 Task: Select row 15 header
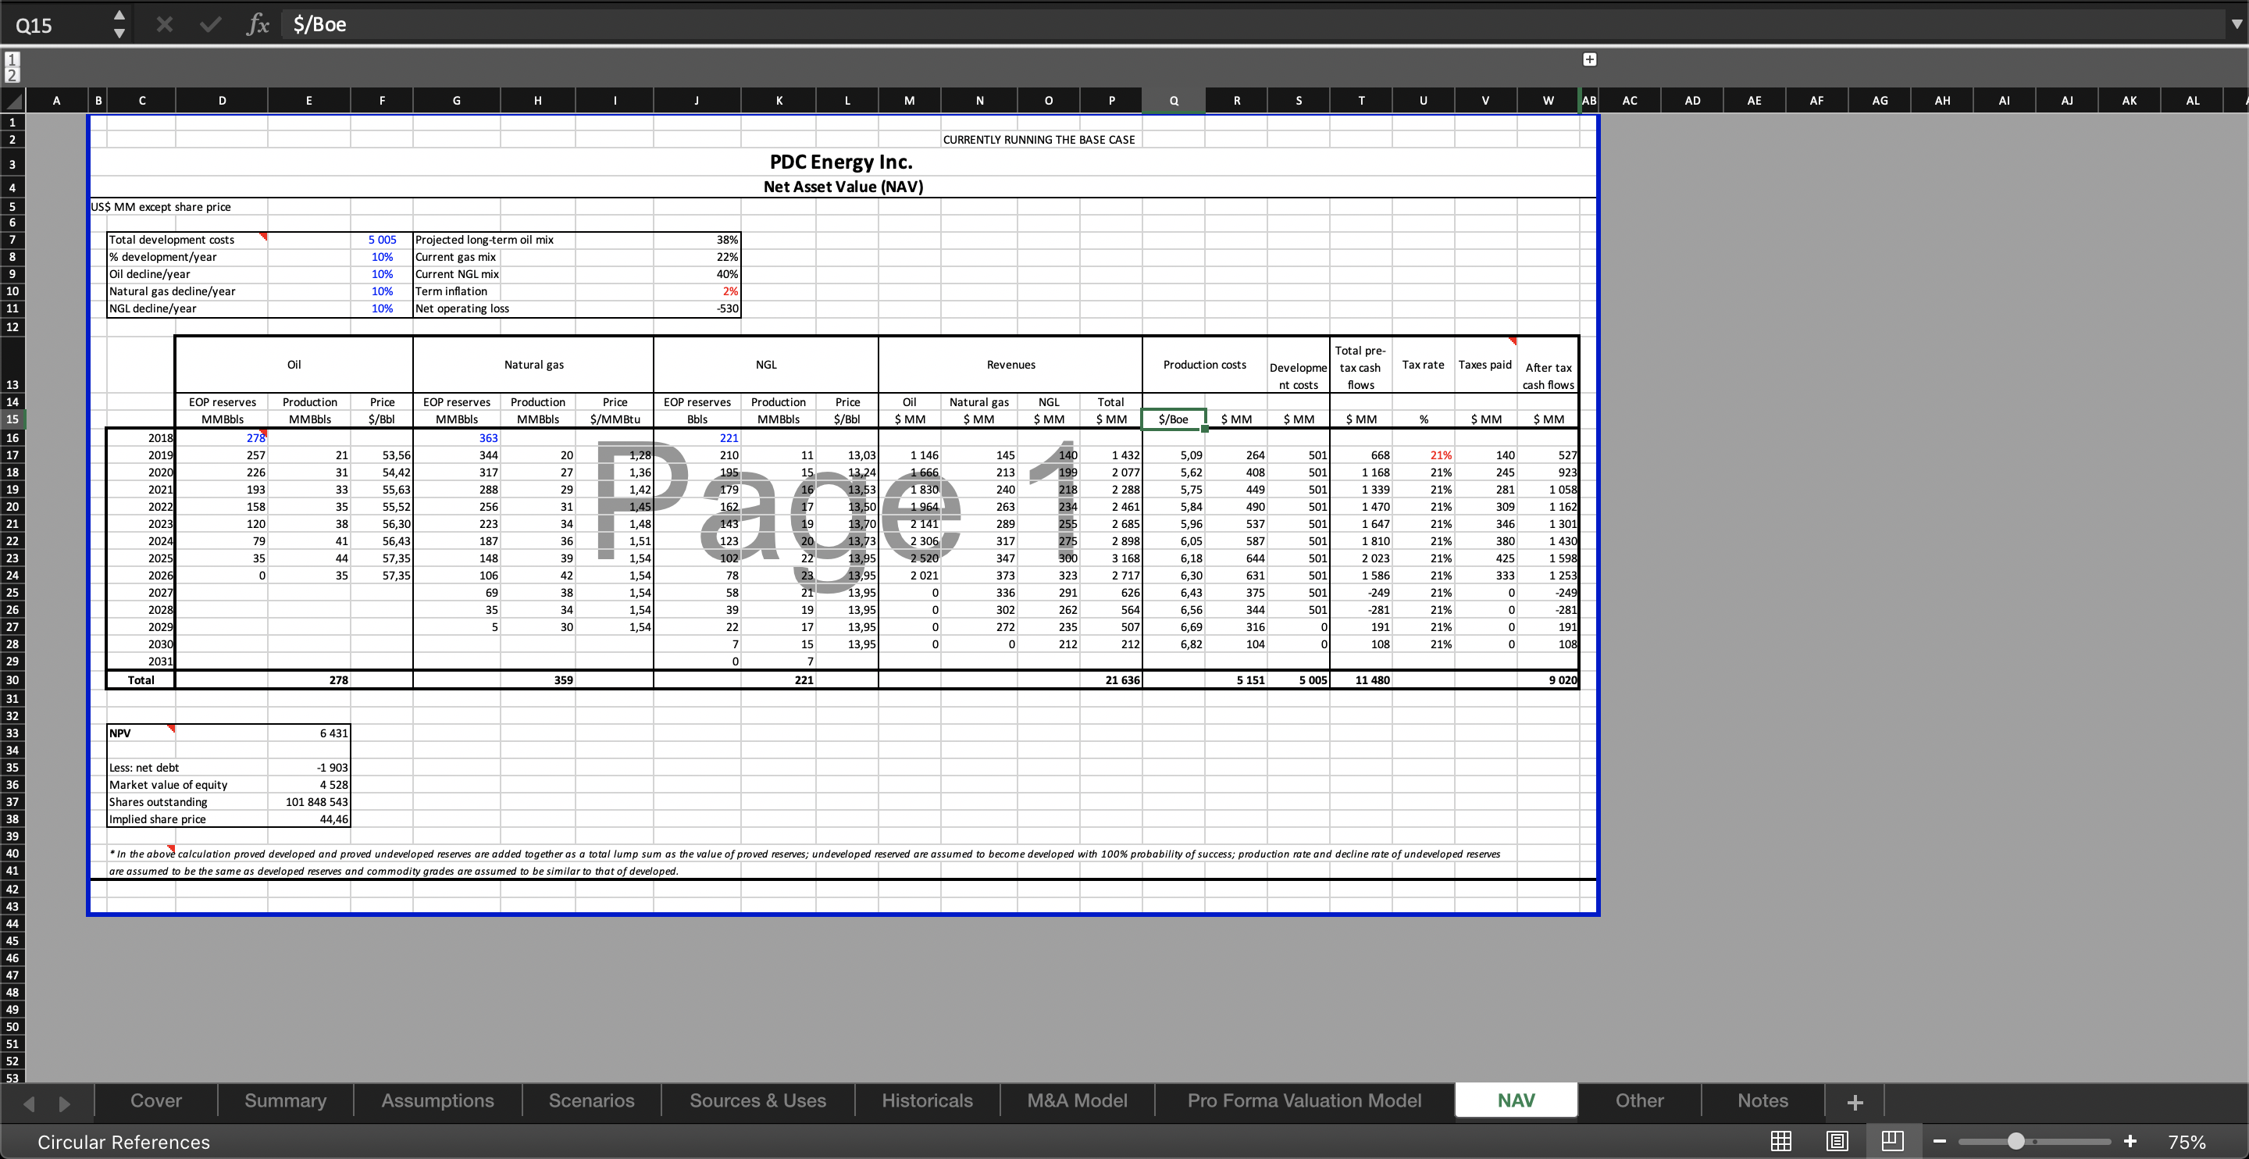coord(12,419)
